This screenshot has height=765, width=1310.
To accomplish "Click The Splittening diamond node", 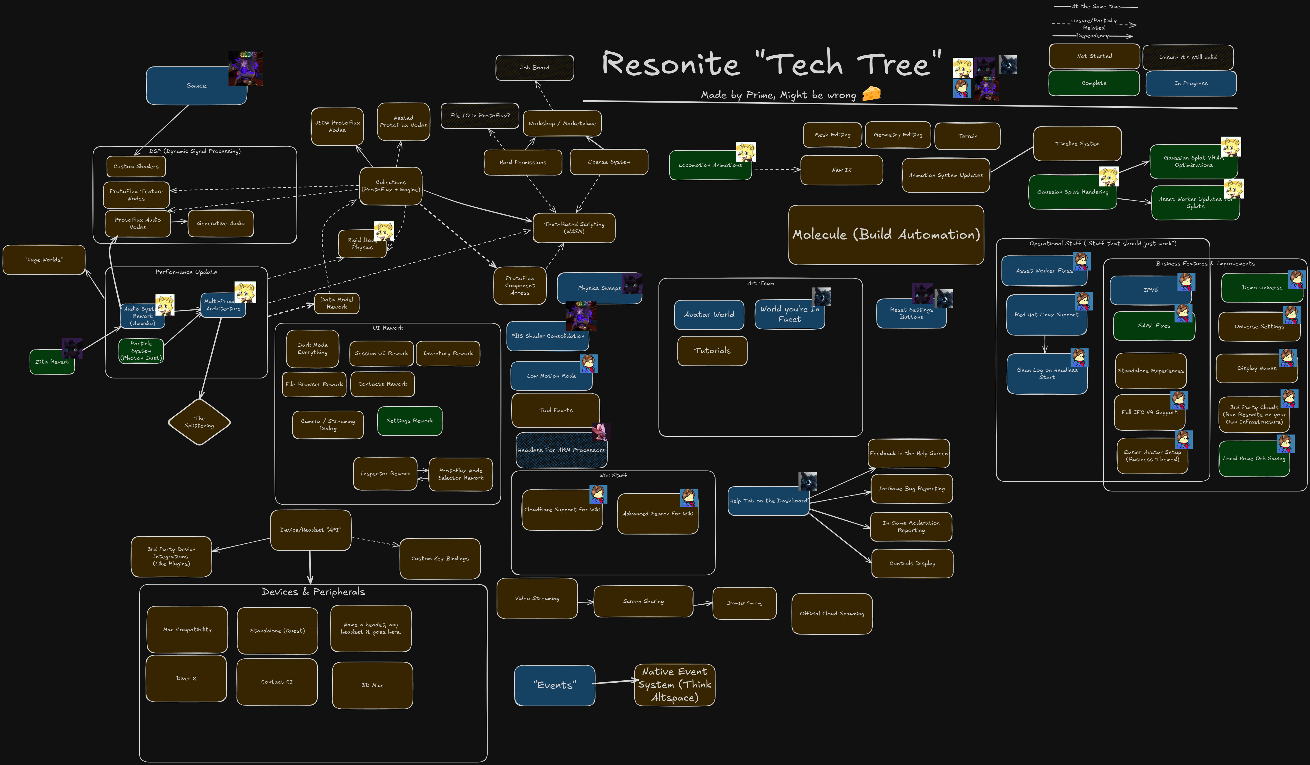I will point(199,422).
